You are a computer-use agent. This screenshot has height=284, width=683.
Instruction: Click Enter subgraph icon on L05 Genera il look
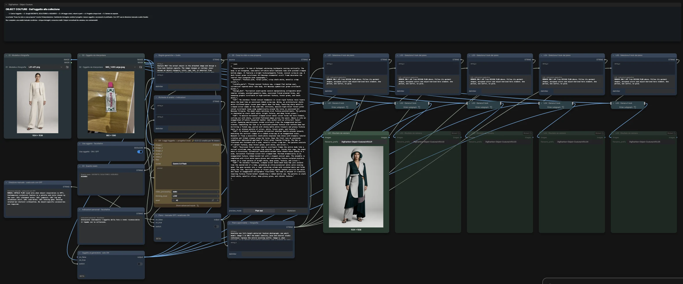point(635,107)
